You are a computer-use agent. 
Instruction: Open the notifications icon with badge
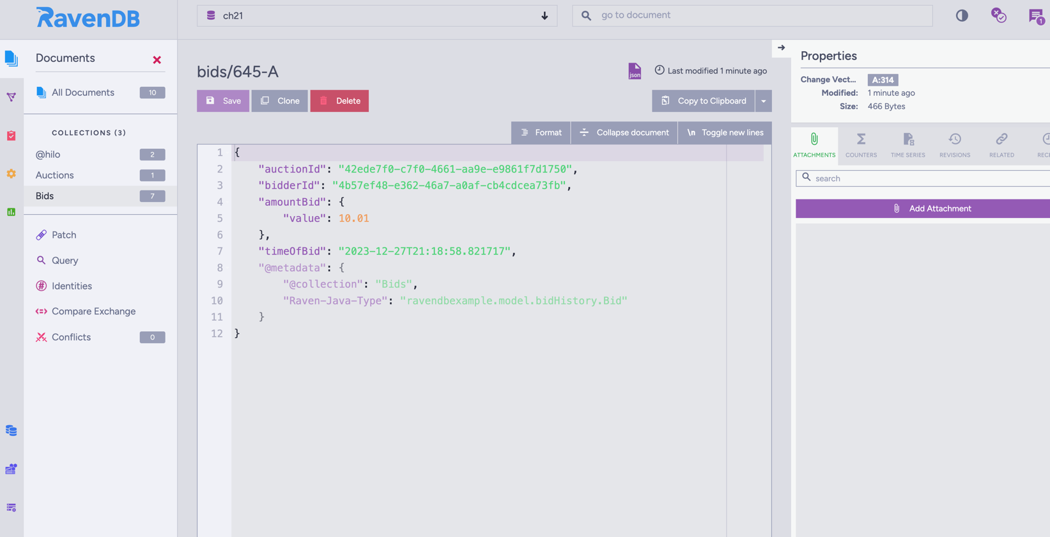pyautogui.click(x=1037, y=17)
